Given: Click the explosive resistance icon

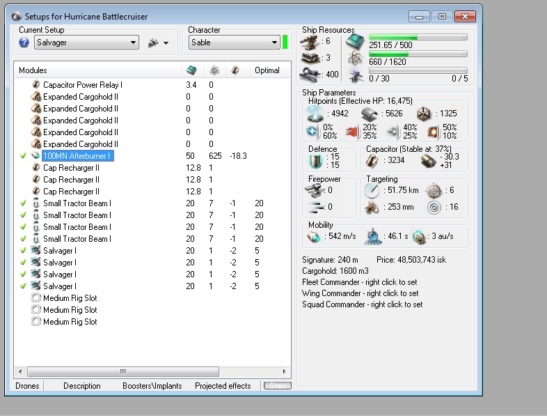Looking at the screenshot, I should [434, 132].
